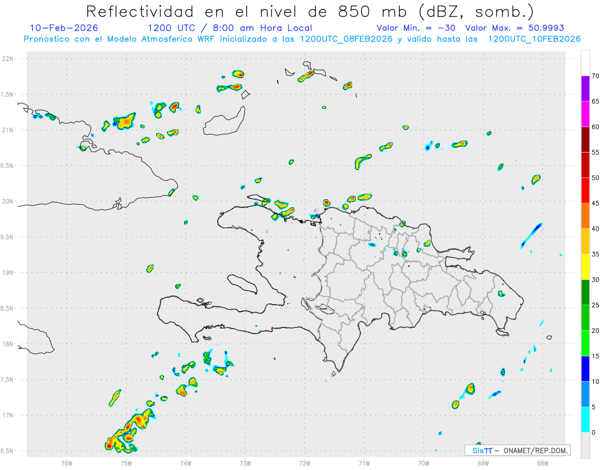Click the '17N' latitude label
Screen dimensions: 609x470
point(8,415)
